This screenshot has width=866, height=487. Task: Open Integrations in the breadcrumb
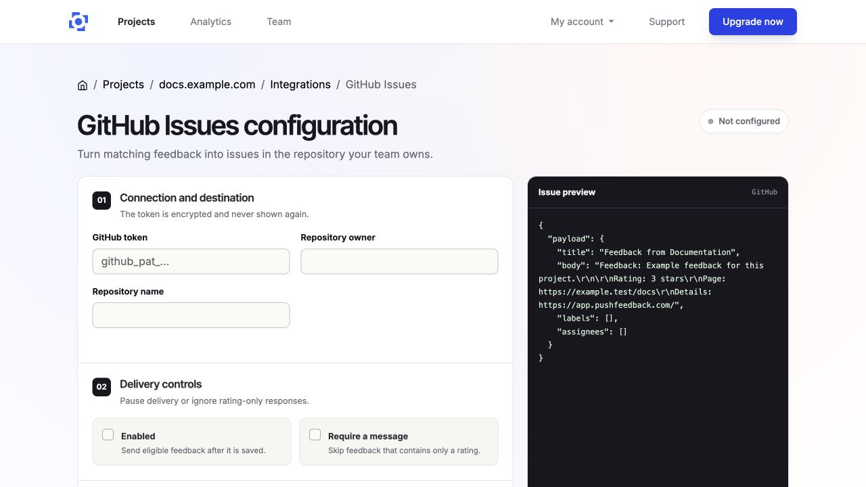(300, 85)
